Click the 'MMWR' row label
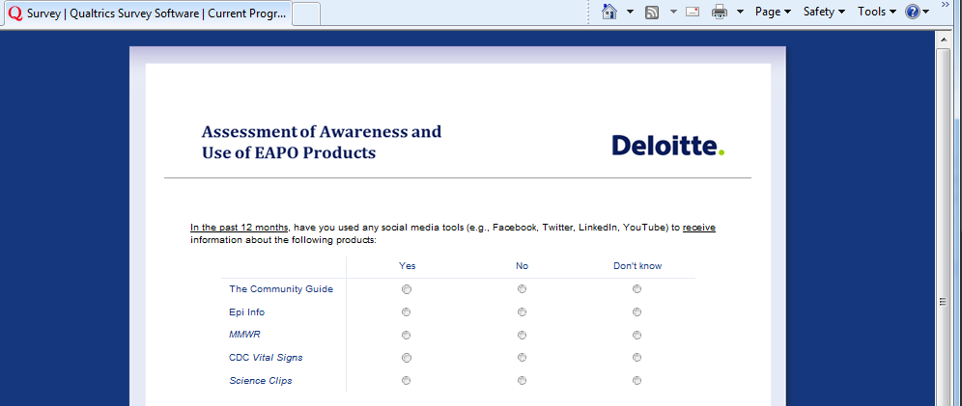The height and width of the screenshot is (406, 962). pos(245,335)
